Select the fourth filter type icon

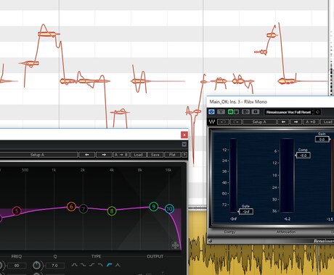click(x=100, y=265)
